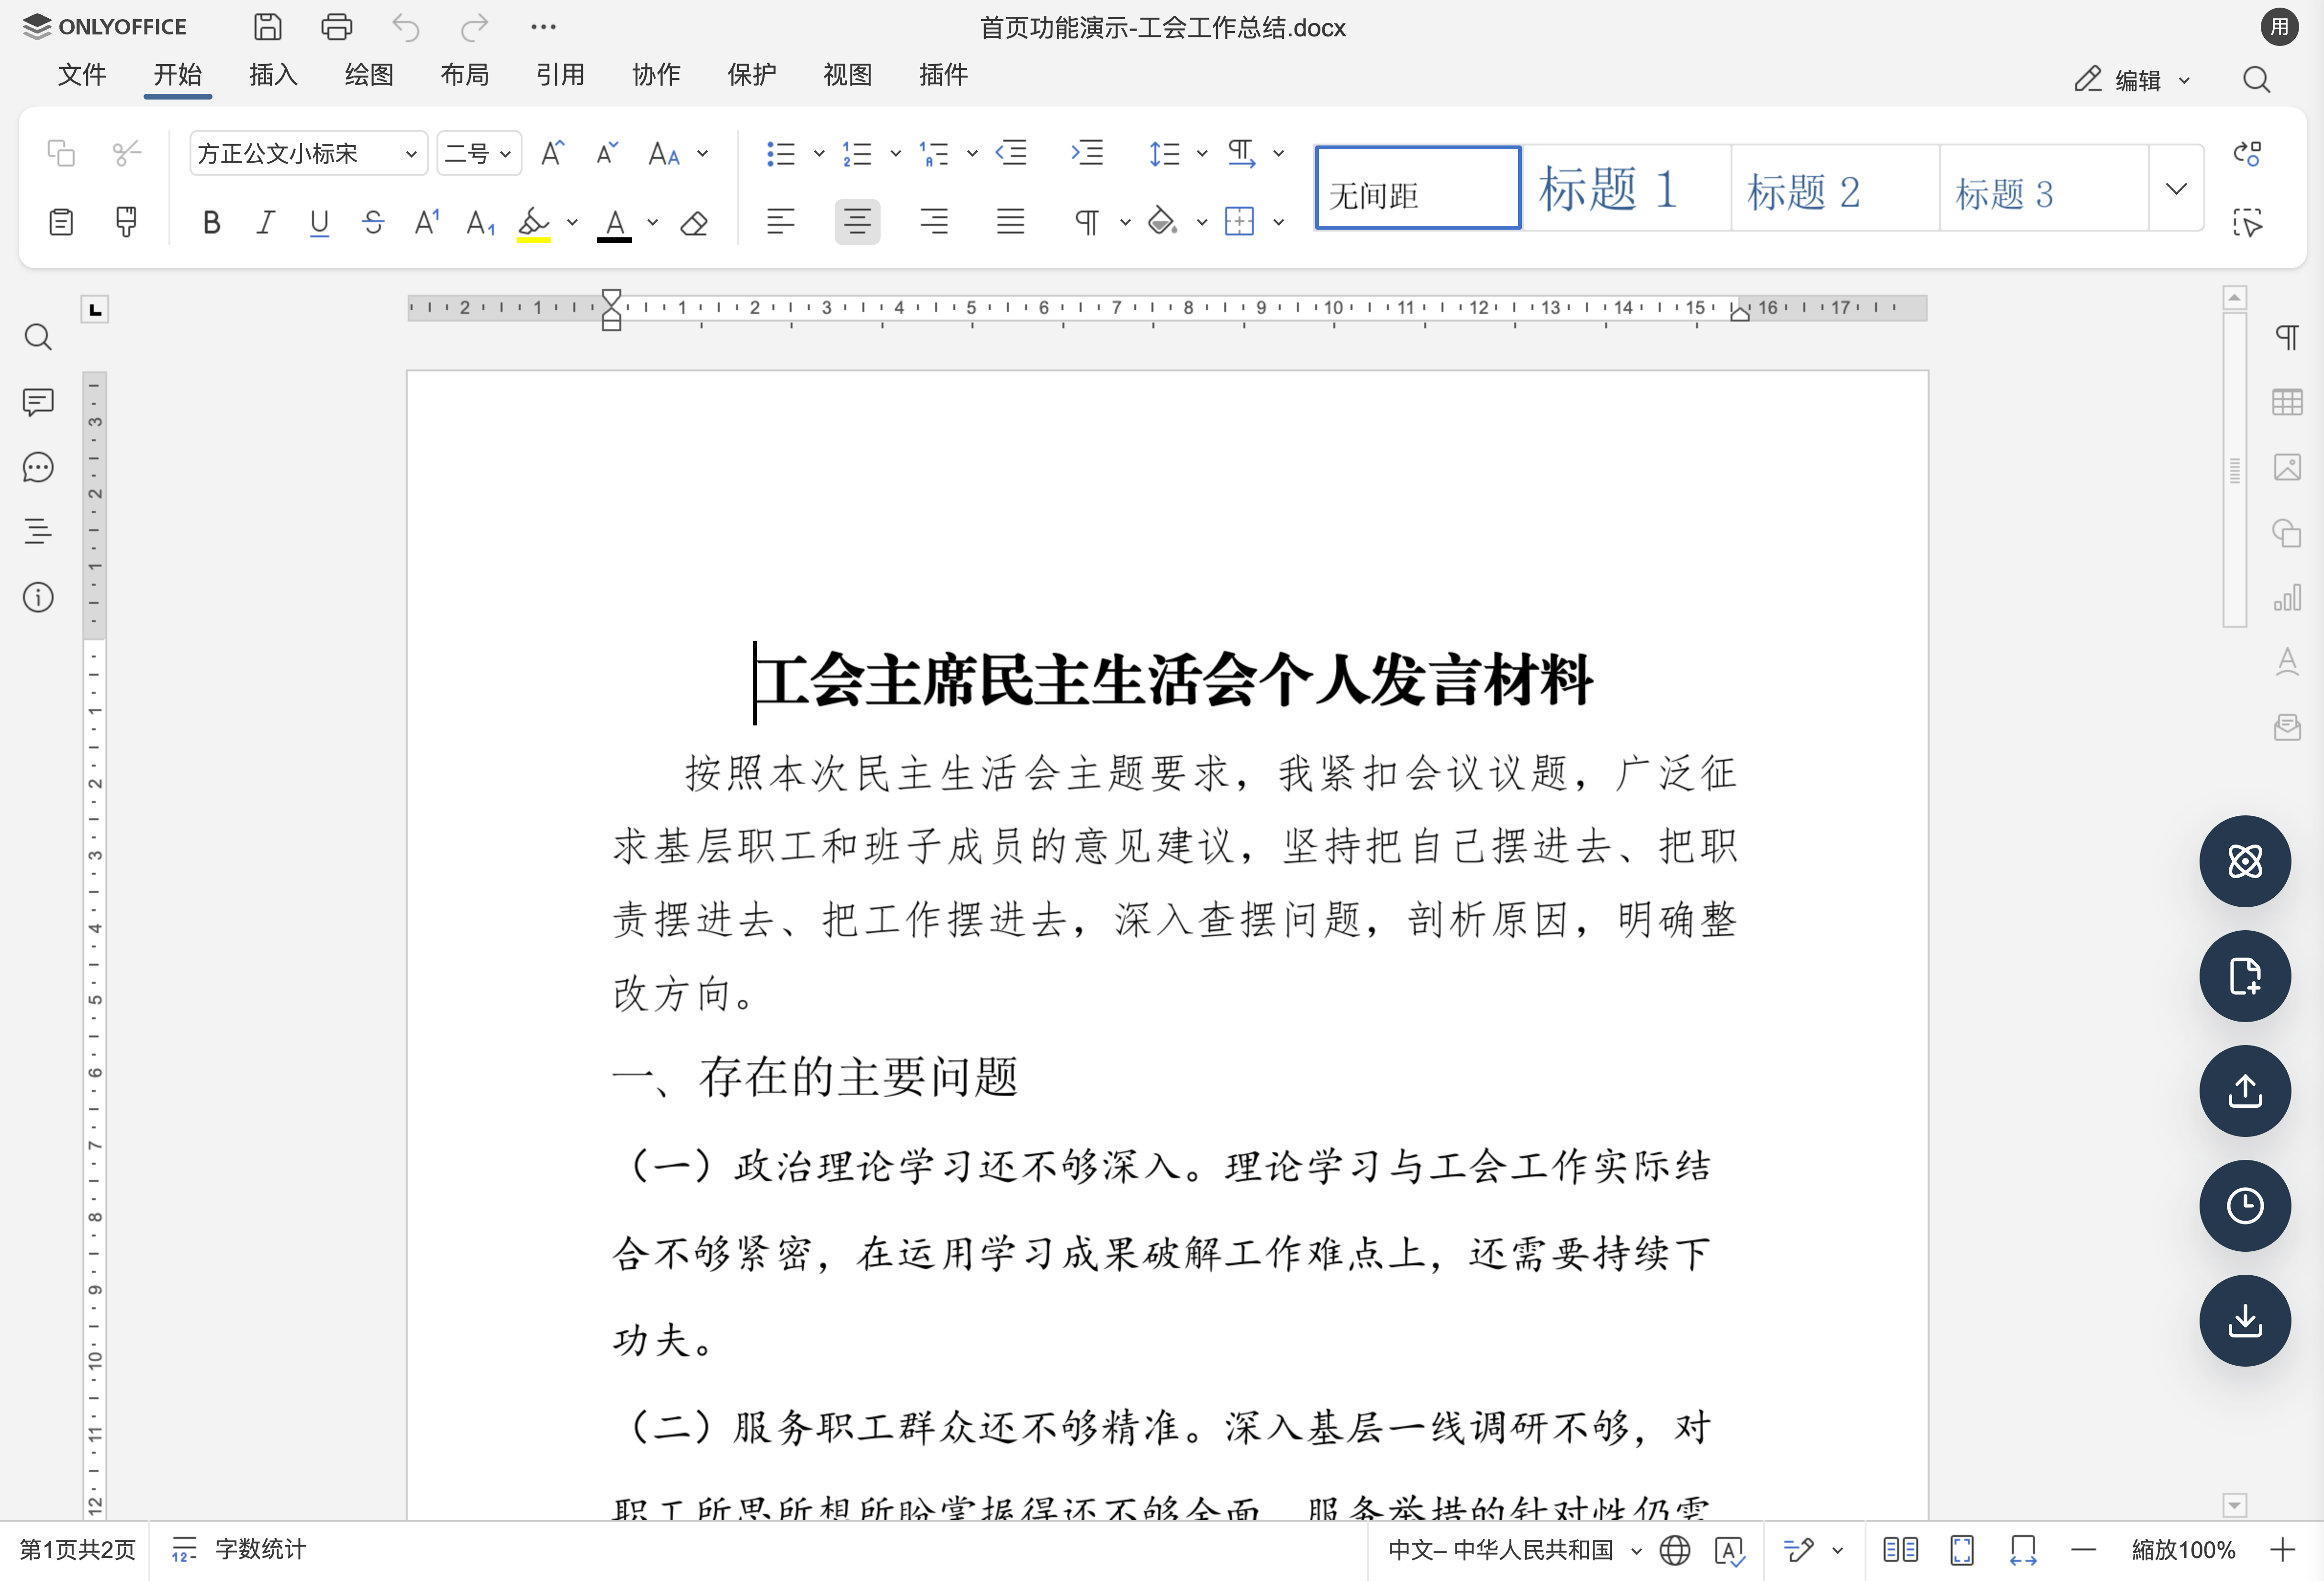Select the copy style paintbrush tool
Image resolution: width=2324 pixels, height=1581 pixels.
pyautogui.click(x=126, y=222)
